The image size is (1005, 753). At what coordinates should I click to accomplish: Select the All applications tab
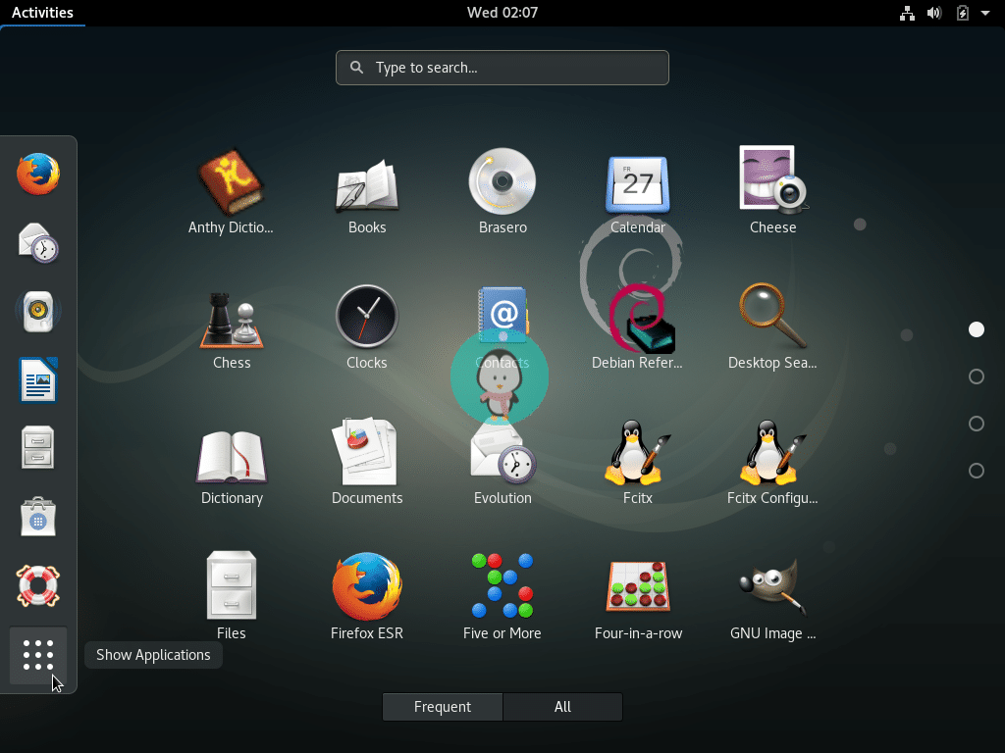(562, 706)
